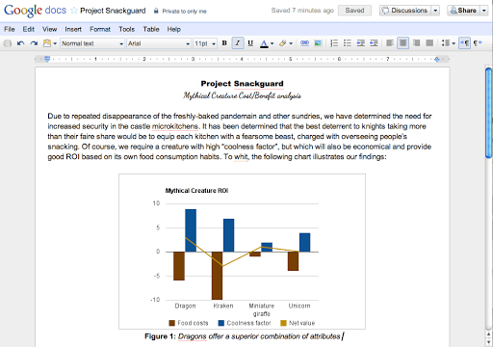Click the lock privacy icon
The width and height of the screenshot is (493, 347).
[x=156, y=11]
